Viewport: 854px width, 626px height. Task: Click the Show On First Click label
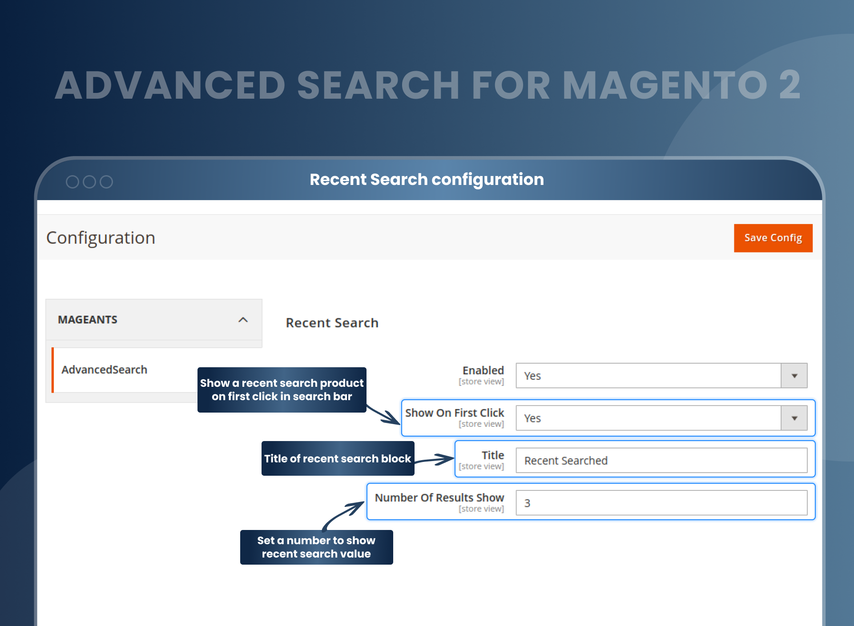point(455,413)
